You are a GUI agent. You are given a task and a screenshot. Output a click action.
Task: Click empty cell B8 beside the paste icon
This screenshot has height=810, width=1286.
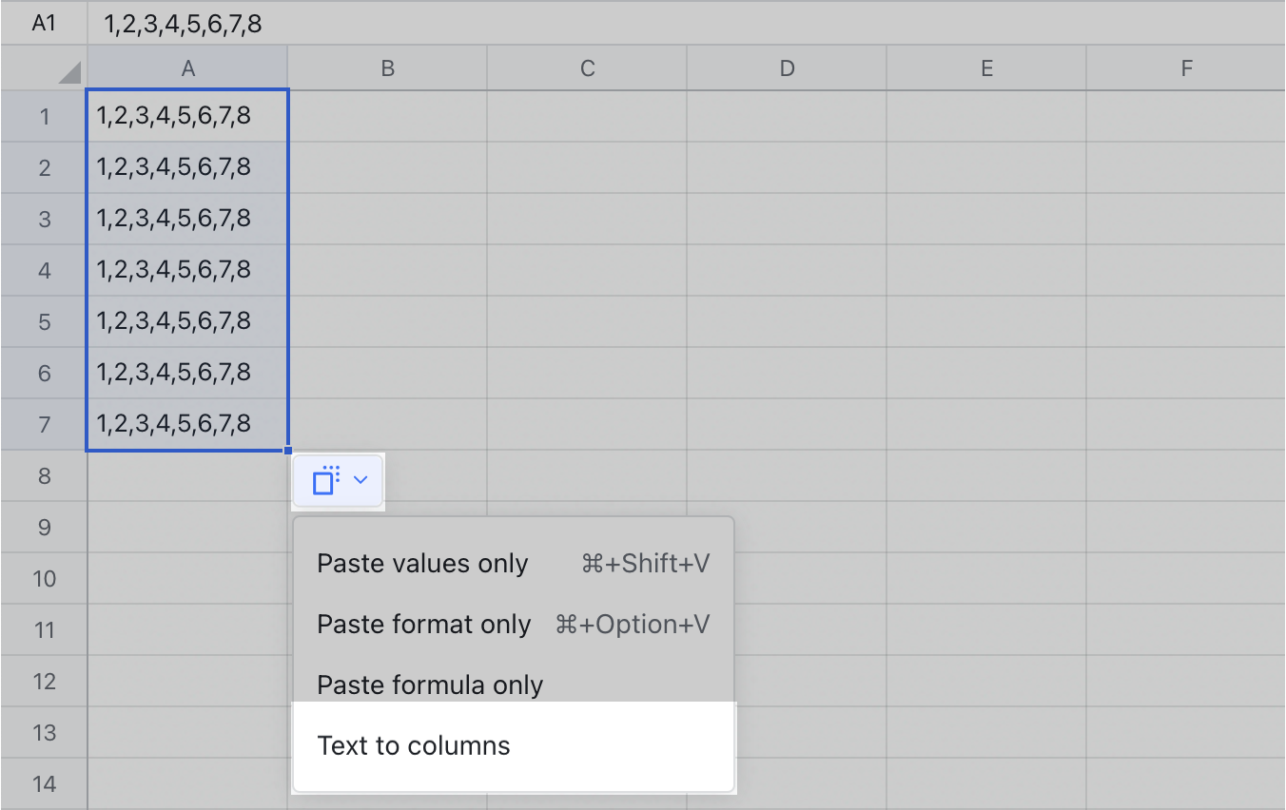point(428,475)
